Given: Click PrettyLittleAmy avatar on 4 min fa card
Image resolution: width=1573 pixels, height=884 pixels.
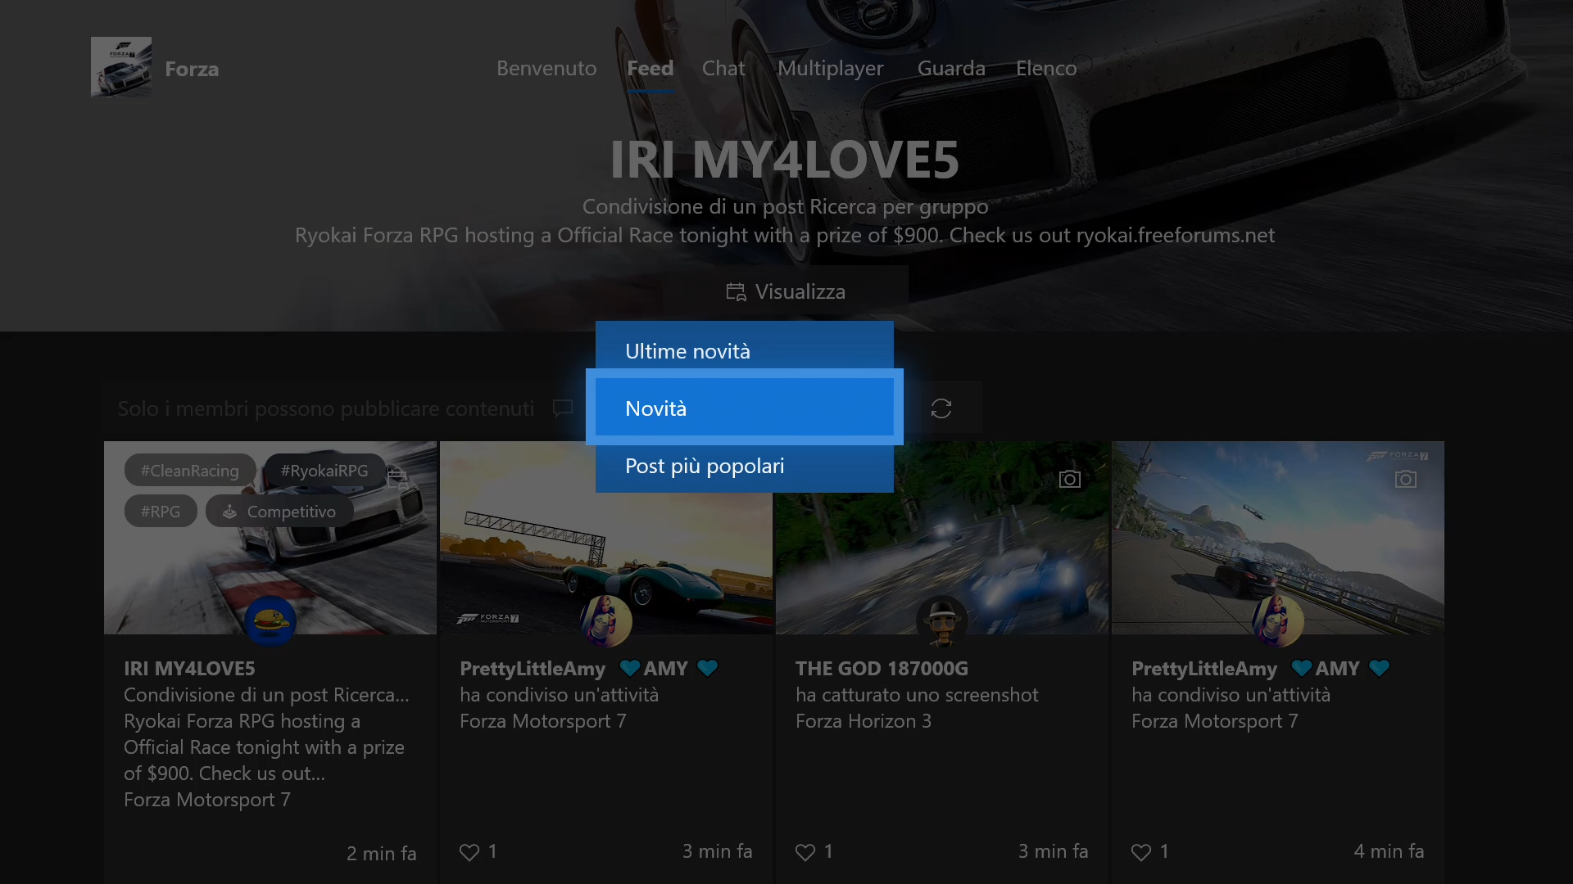Looking at the screenshot, I should [1278, 620].
